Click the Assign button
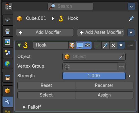Viewport: 139px width, 113px height. [104, 95]
